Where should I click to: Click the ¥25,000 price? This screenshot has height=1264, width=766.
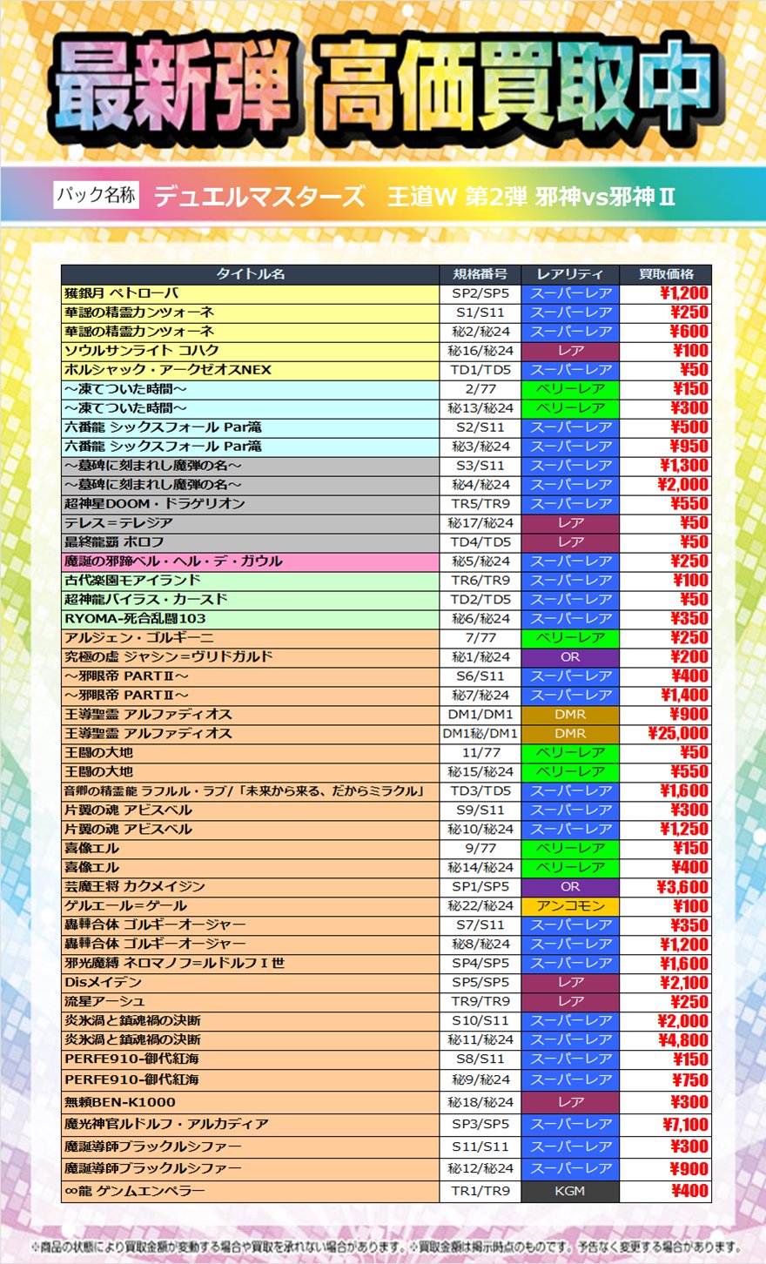coord(679,734)
